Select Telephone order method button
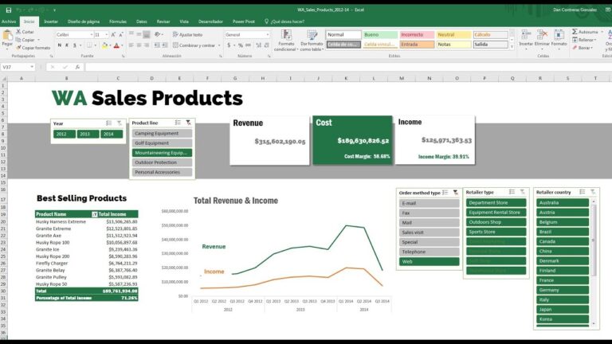This screenshot has width=612, height=344. click(x=429, y=252)
